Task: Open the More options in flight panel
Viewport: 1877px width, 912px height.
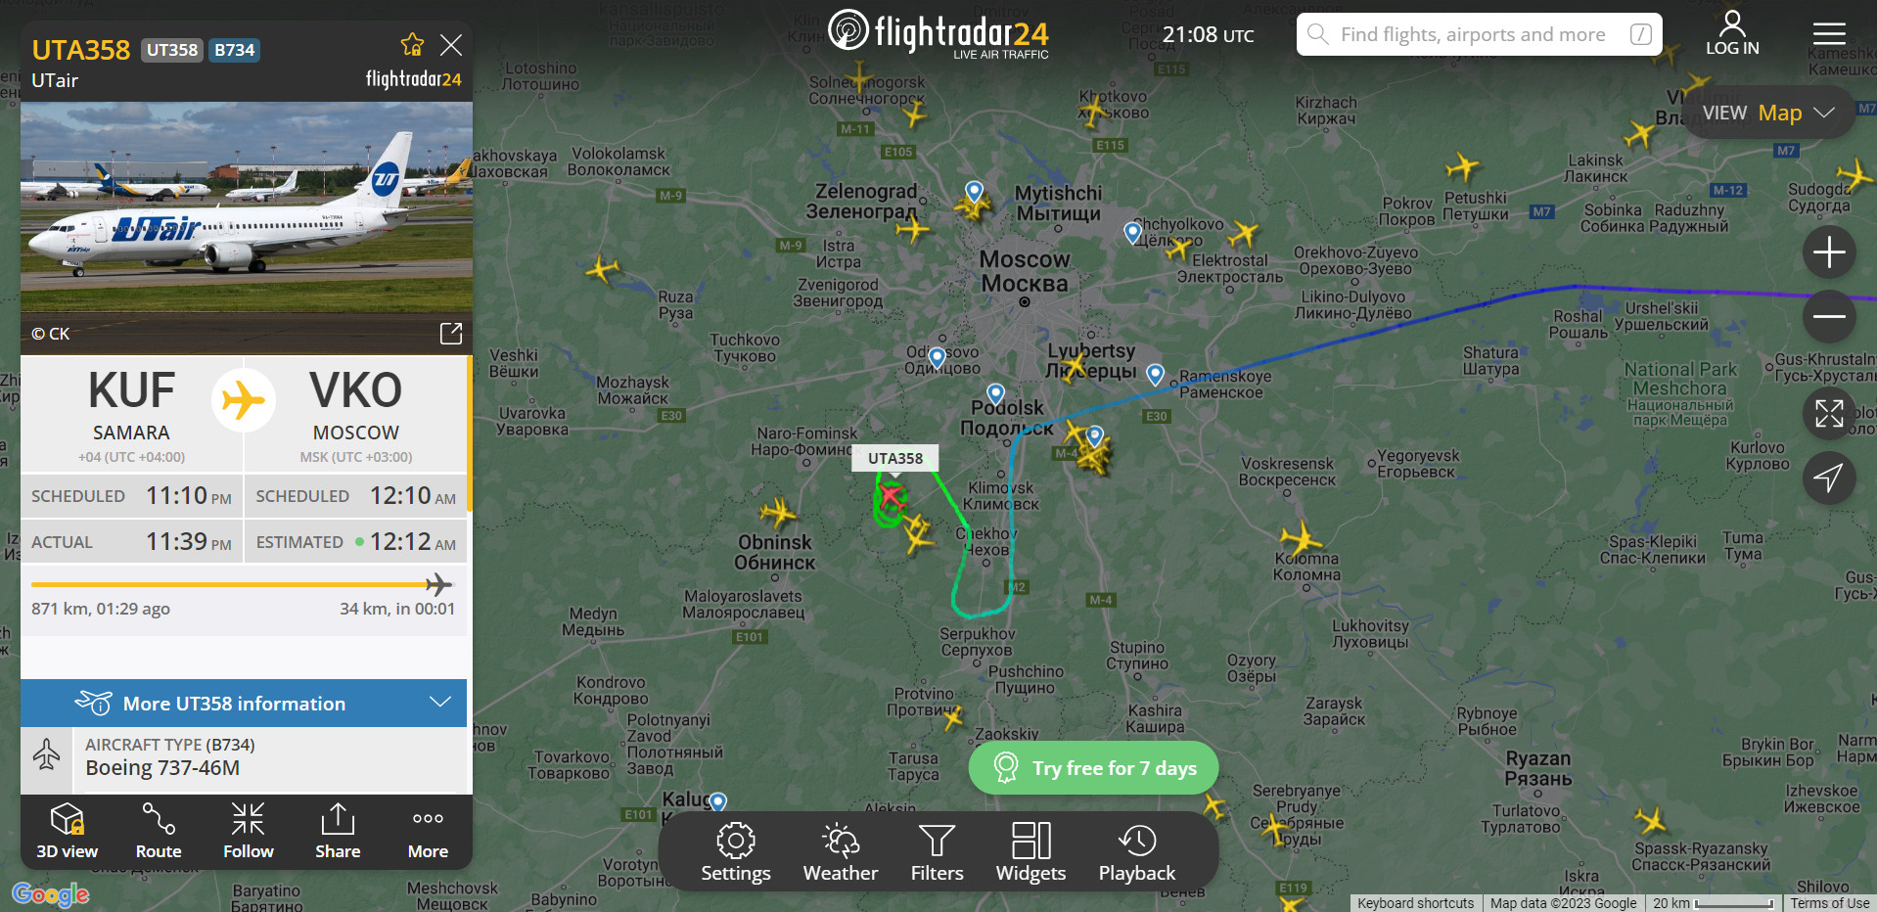Action: [x=428, y=832]
